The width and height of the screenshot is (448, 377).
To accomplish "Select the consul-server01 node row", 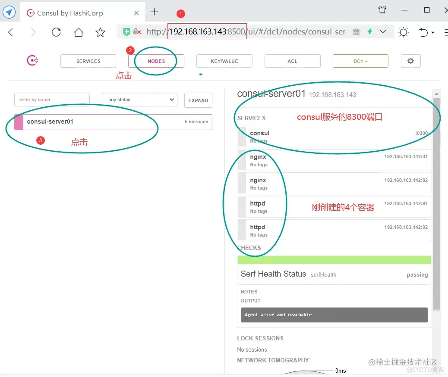I will (113, 122).
